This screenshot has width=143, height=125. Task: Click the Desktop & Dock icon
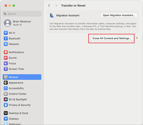point(6,113)
